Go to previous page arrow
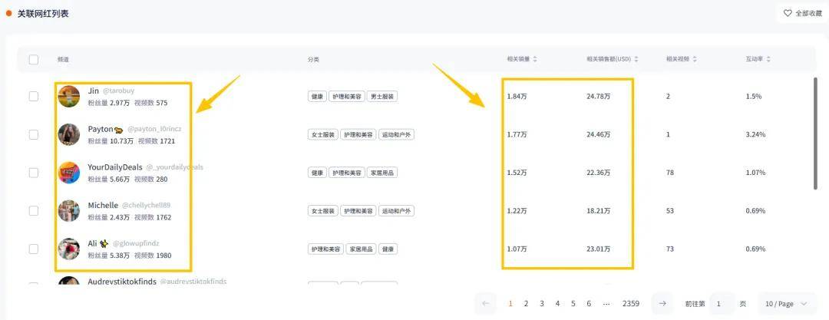Viewport: 829px width, 320px height. pyautogui.click(x=485, y=303)
